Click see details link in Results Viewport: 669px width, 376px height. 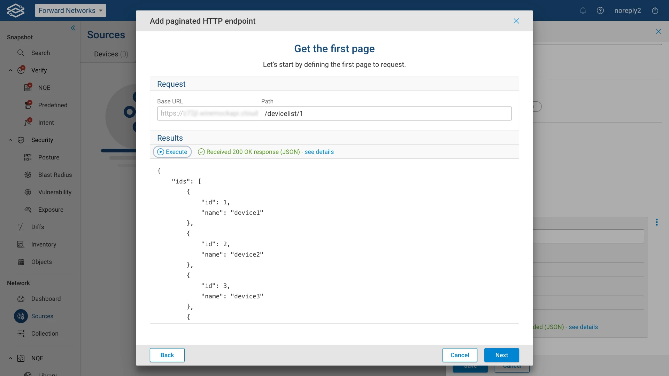(319, 152)
